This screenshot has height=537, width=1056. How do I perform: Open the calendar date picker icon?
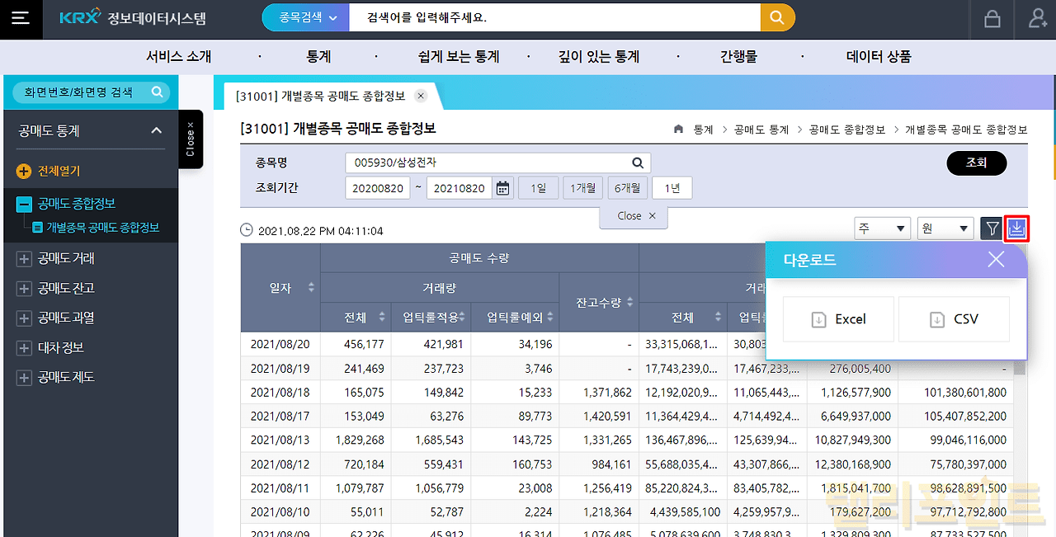(502, 188)
